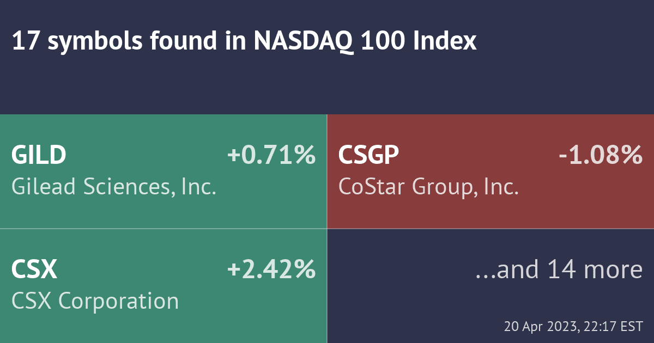Show the "...and 14 more" symbols
This screenshot has height=343, width=654.
559,270
